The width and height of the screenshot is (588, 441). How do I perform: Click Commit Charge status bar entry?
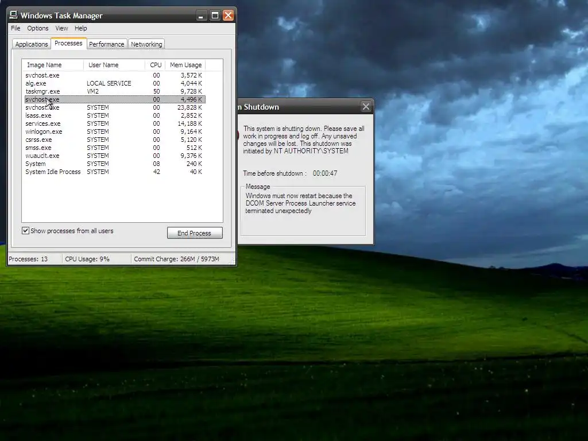(x=177, y=259)
